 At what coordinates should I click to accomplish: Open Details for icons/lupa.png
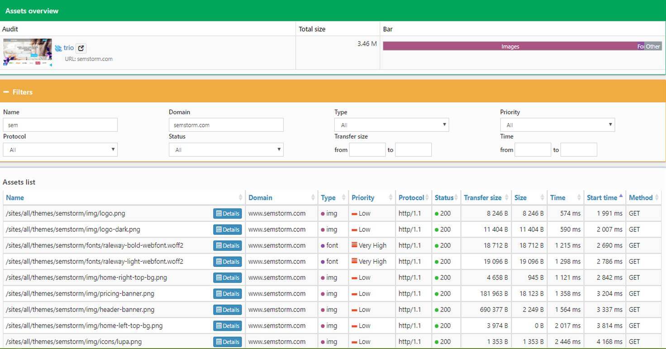coord(228,342)
